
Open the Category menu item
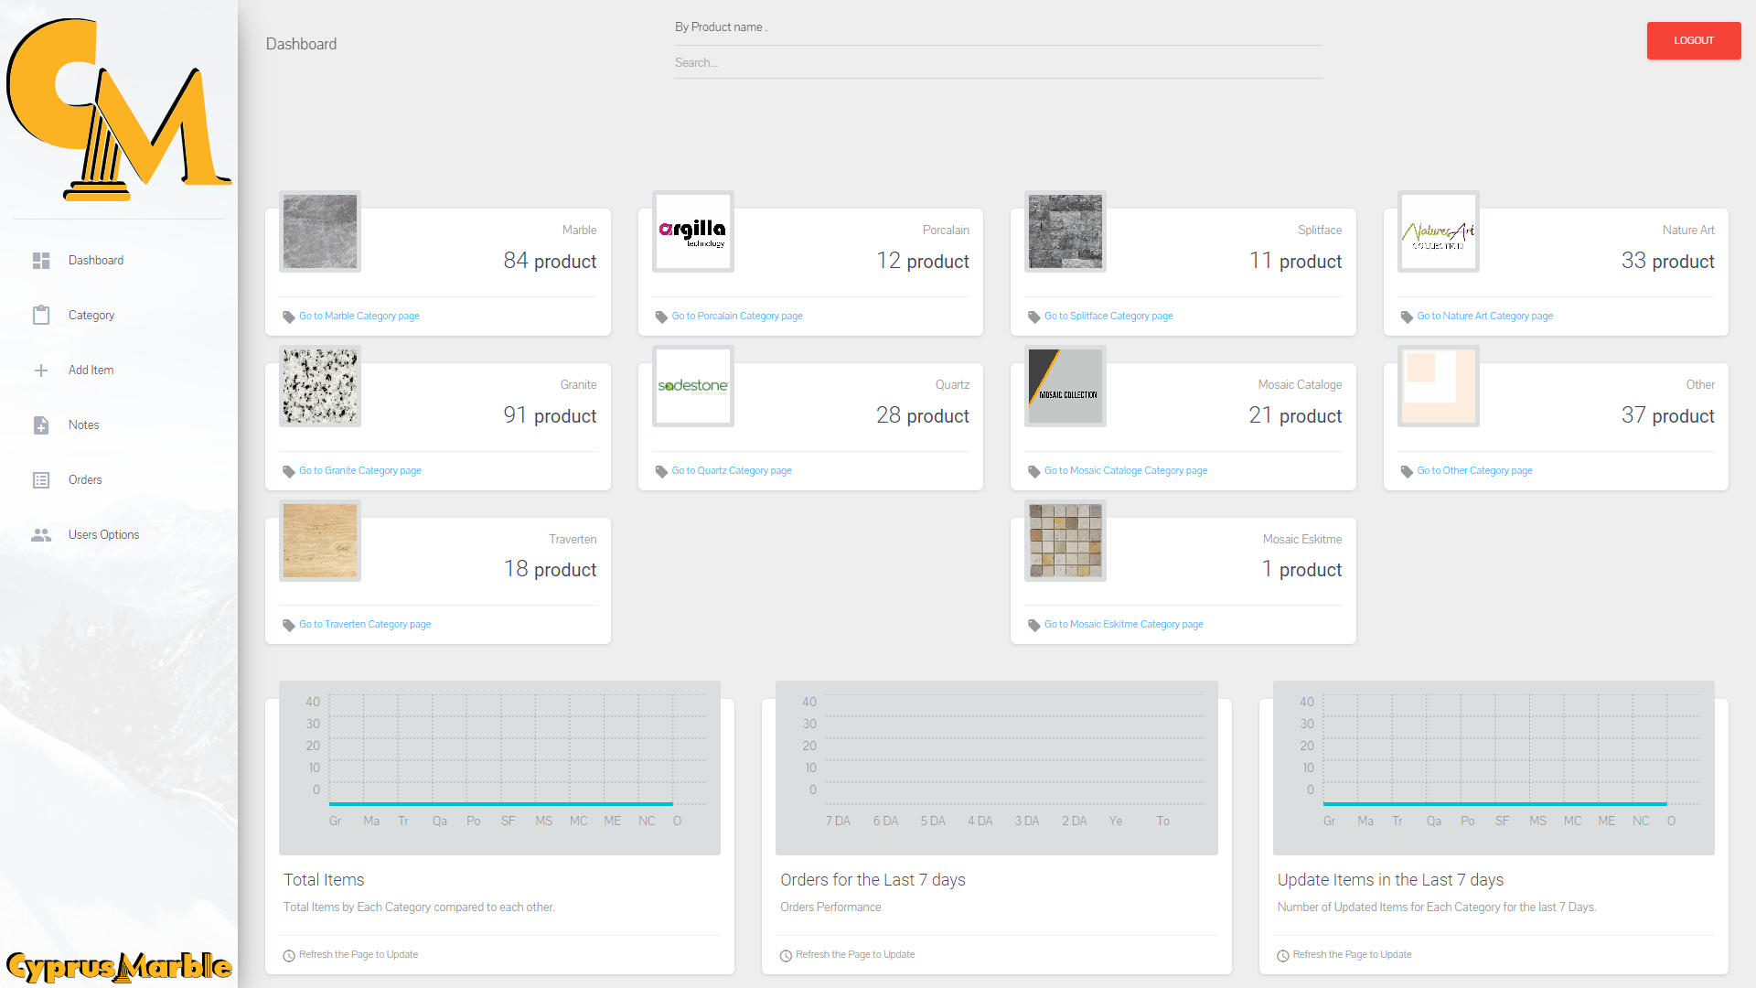(x=91, y=316)
